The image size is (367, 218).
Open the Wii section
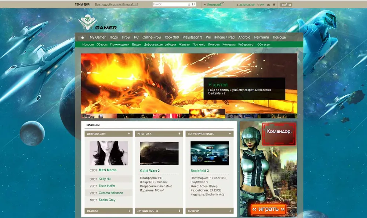pyautogui.click(x=208, y=37)
